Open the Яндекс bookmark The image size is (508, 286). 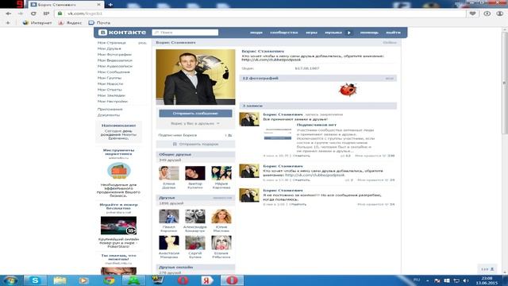[70, 23]
